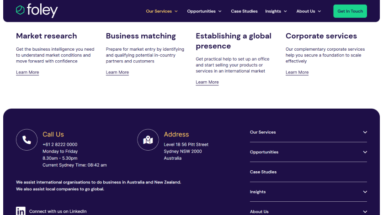The height and width of the screenshot is (215, 383).
Task: Click the Get In Touch button
Action: pos(350,11)
